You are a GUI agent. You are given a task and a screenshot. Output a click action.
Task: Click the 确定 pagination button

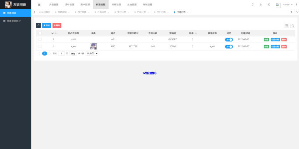coord(73,54)
